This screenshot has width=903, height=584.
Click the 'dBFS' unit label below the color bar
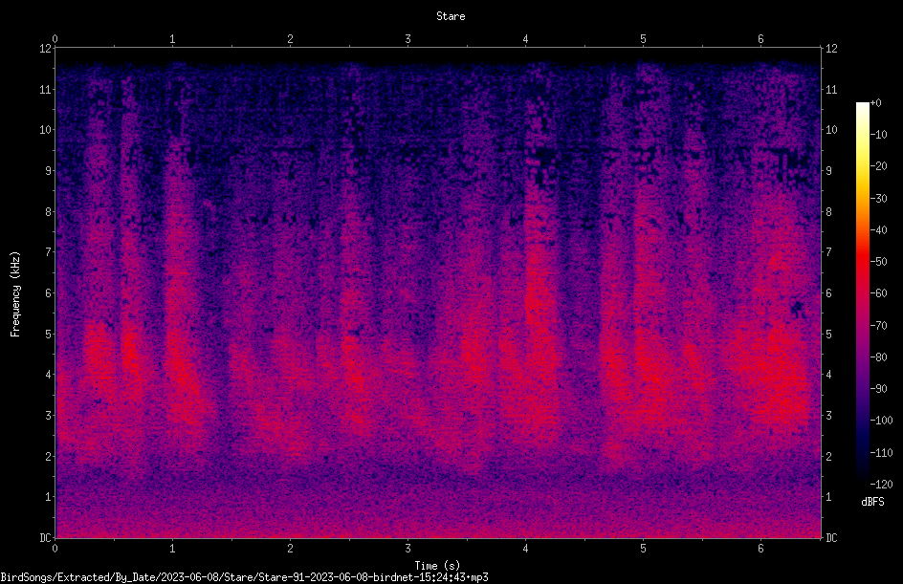tap(872, 502)
